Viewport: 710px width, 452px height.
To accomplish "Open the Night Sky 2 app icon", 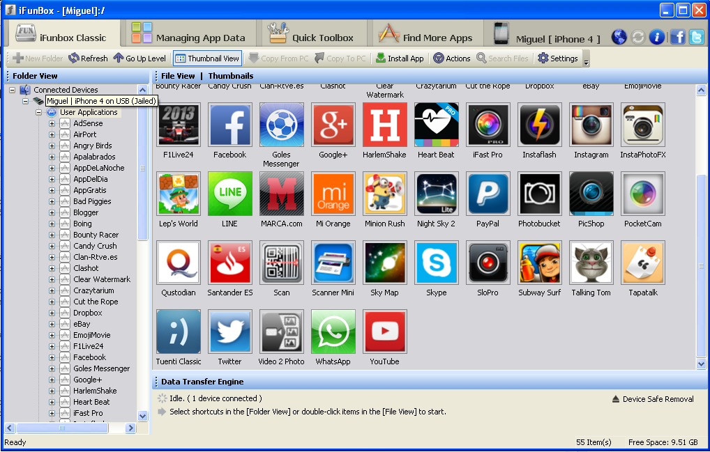I will pyautogui.click(x=436, y=194).
